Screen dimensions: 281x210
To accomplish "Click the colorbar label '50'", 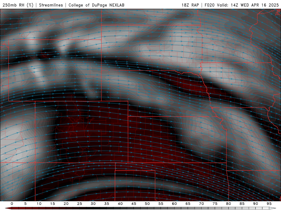I will point(147,204).
